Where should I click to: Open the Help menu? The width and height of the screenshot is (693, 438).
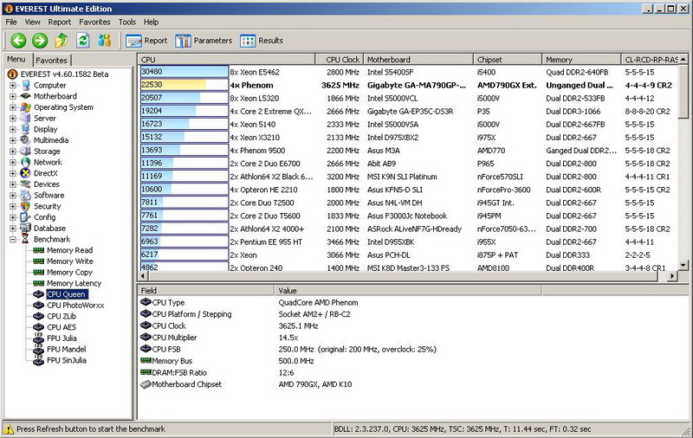point(151,22)
